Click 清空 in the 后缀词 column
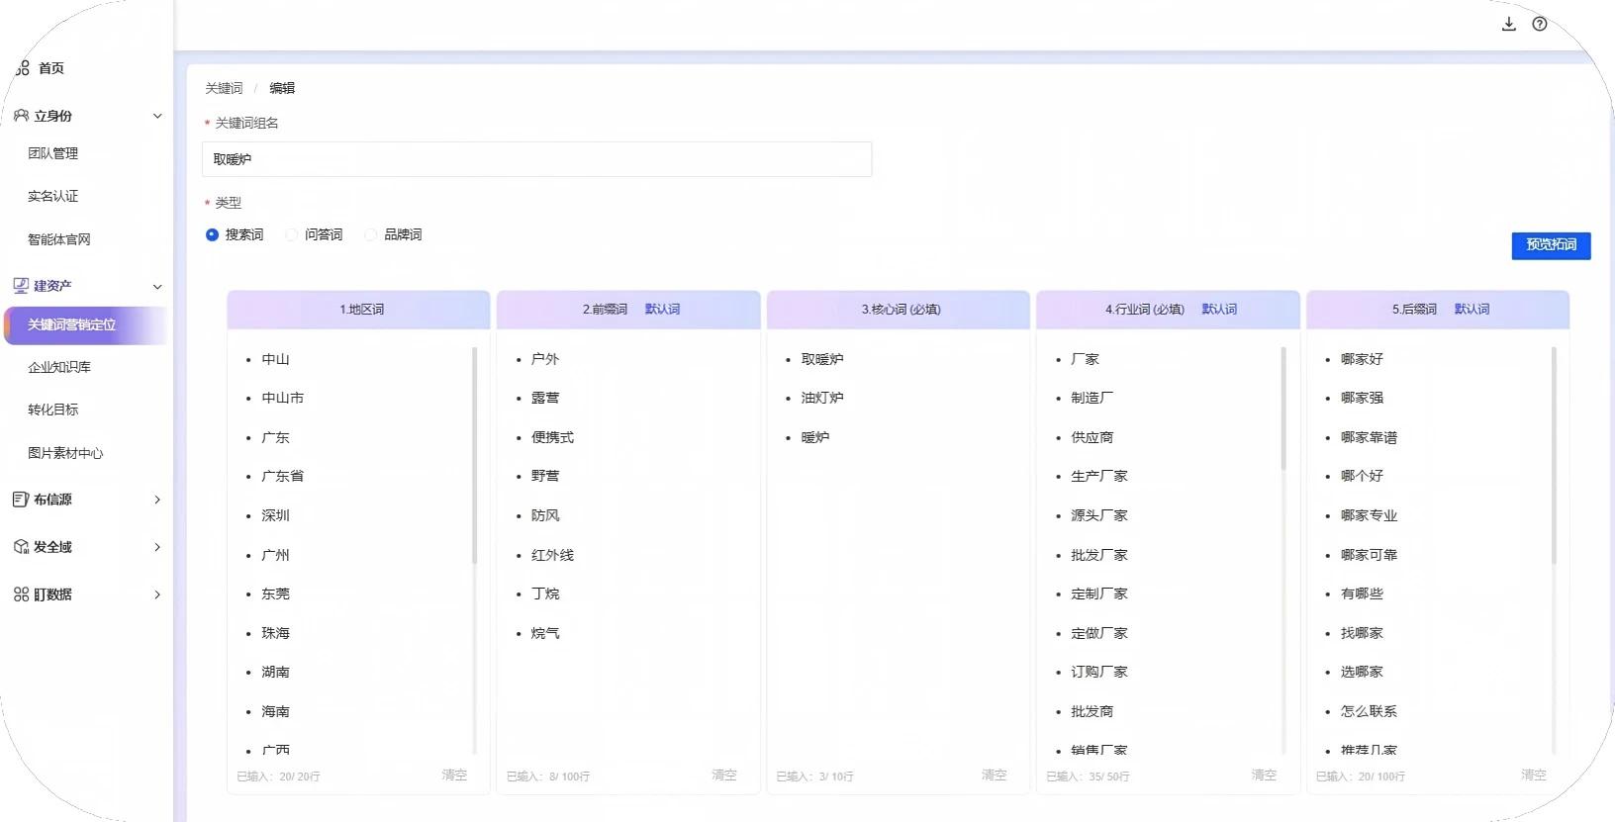1615x822 pixels. pos(1534,776)
